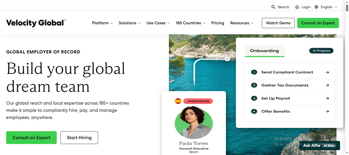The height and width of the screenshot is (155, 349).
Task: Expand the 185 Countries menu
Action: coord(190,23)
